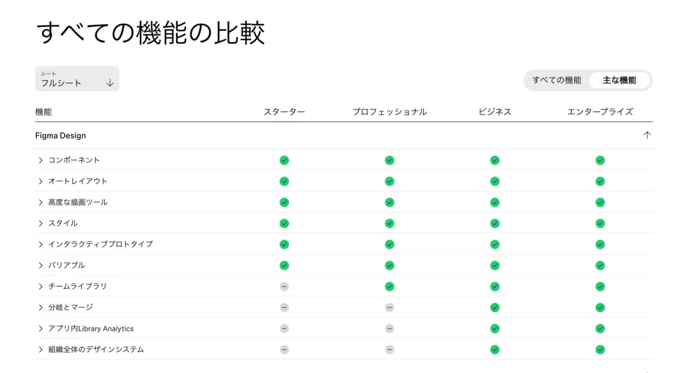The width and height of the screenshot is (688, 373).
Task: Select the 主な機能 toggle option
Action: tap(619, 80)
